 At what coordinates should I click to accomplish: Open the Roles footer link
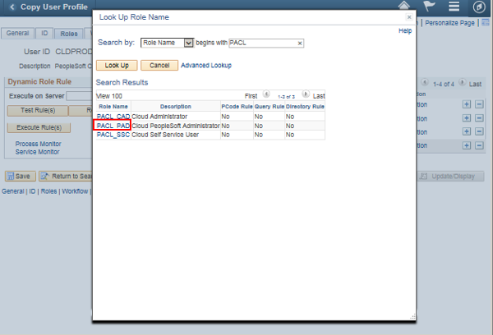48,191
